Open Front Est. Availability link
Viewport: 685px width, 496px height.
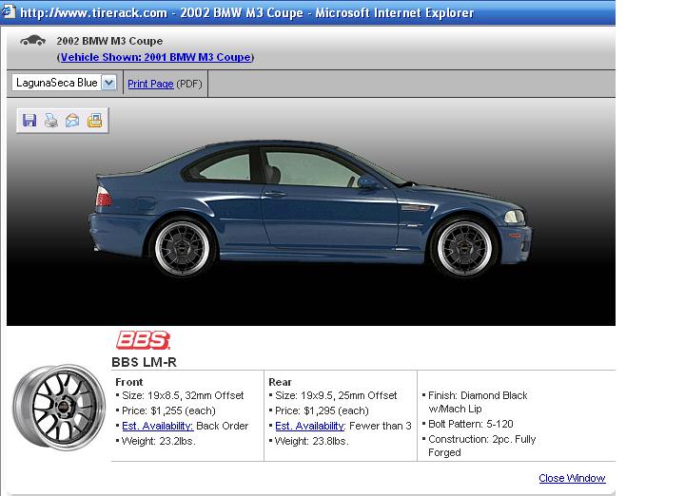(x=157, y=426)
